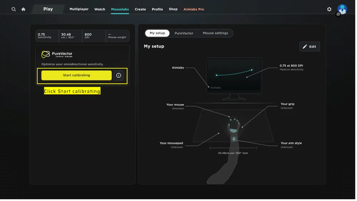Click the PureVector logo

46,54
